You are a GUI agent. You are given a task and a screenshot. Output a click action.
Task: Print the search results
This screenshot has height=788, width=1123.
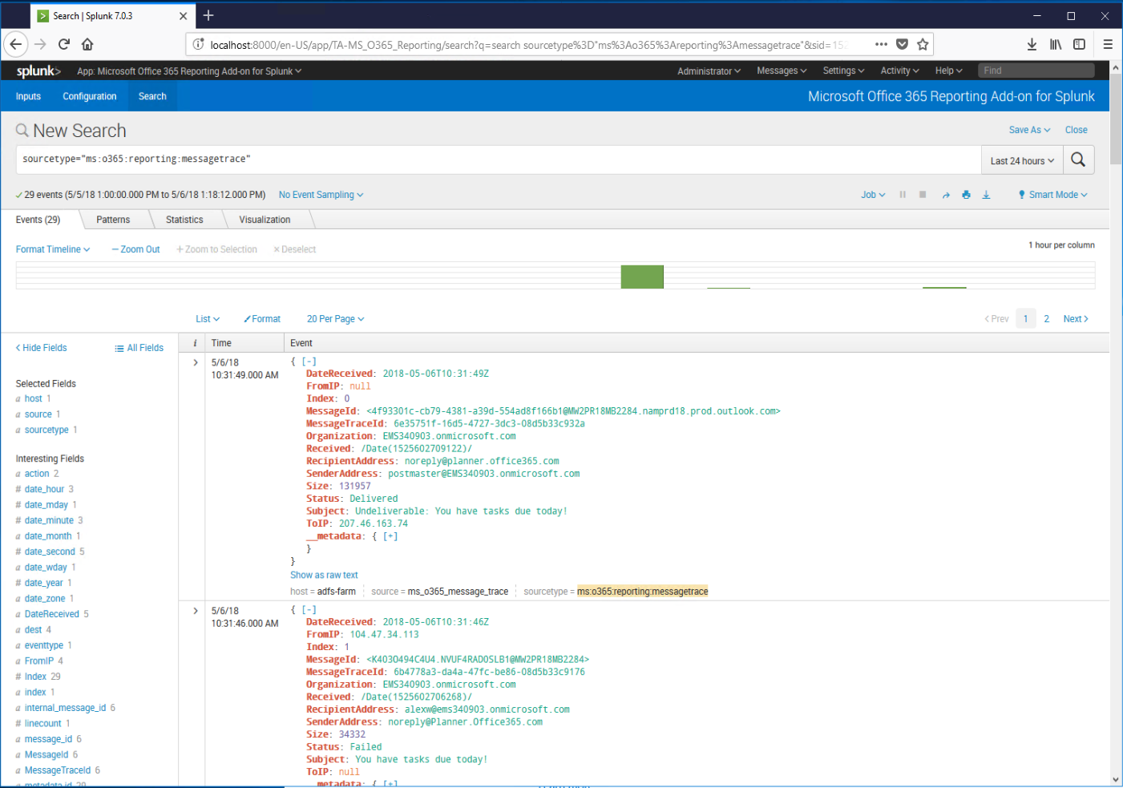pos(966,195)
